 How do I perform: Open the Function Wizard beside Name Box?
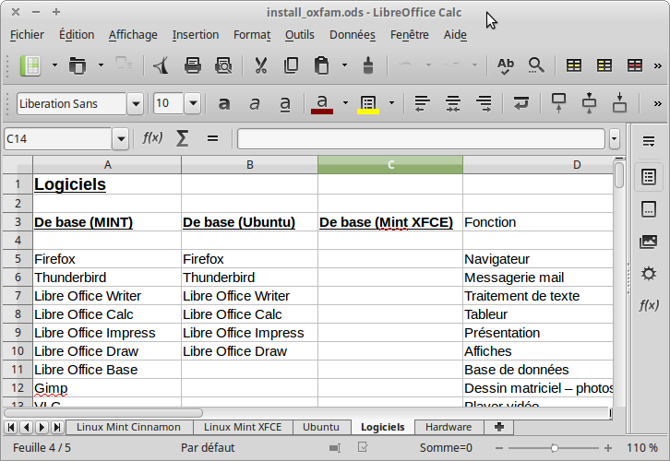coord(152,138)
